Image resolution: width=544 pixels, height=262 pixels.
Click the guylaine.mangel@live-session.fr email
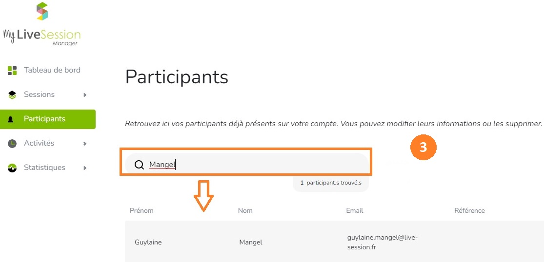(383, 242)
